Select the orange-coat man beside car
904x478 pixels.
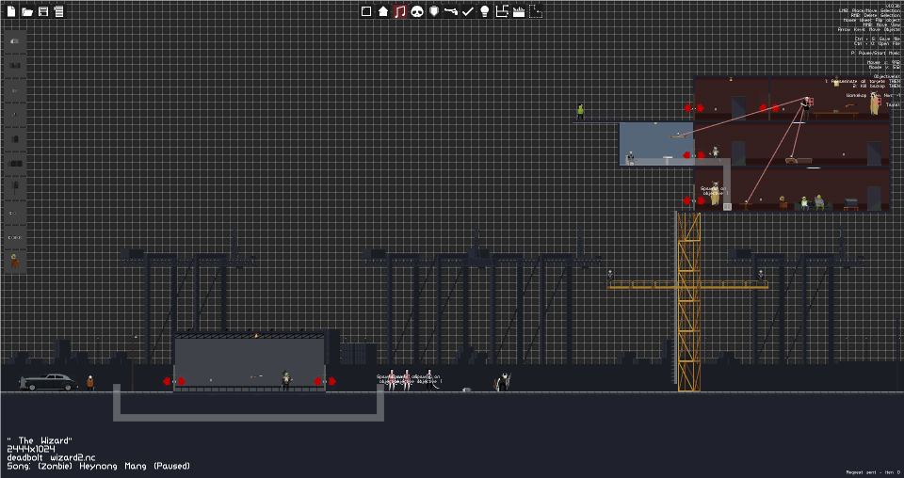[x=90, y=383]
